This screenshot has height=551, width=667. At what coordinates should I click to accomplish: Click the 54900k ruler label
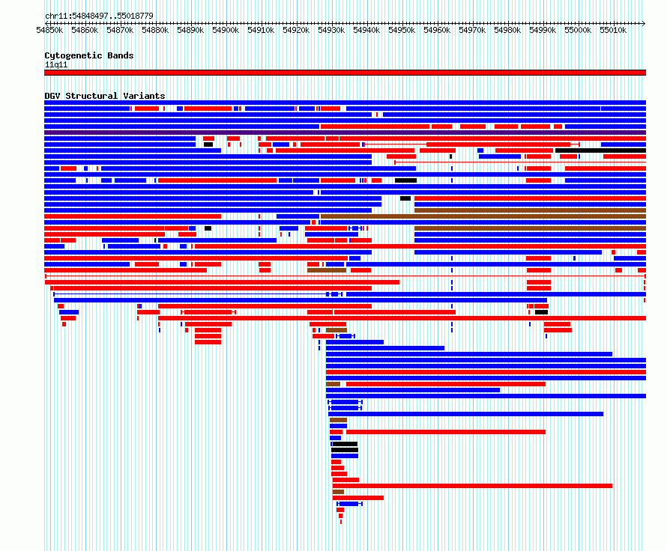(x=226, y=30)
